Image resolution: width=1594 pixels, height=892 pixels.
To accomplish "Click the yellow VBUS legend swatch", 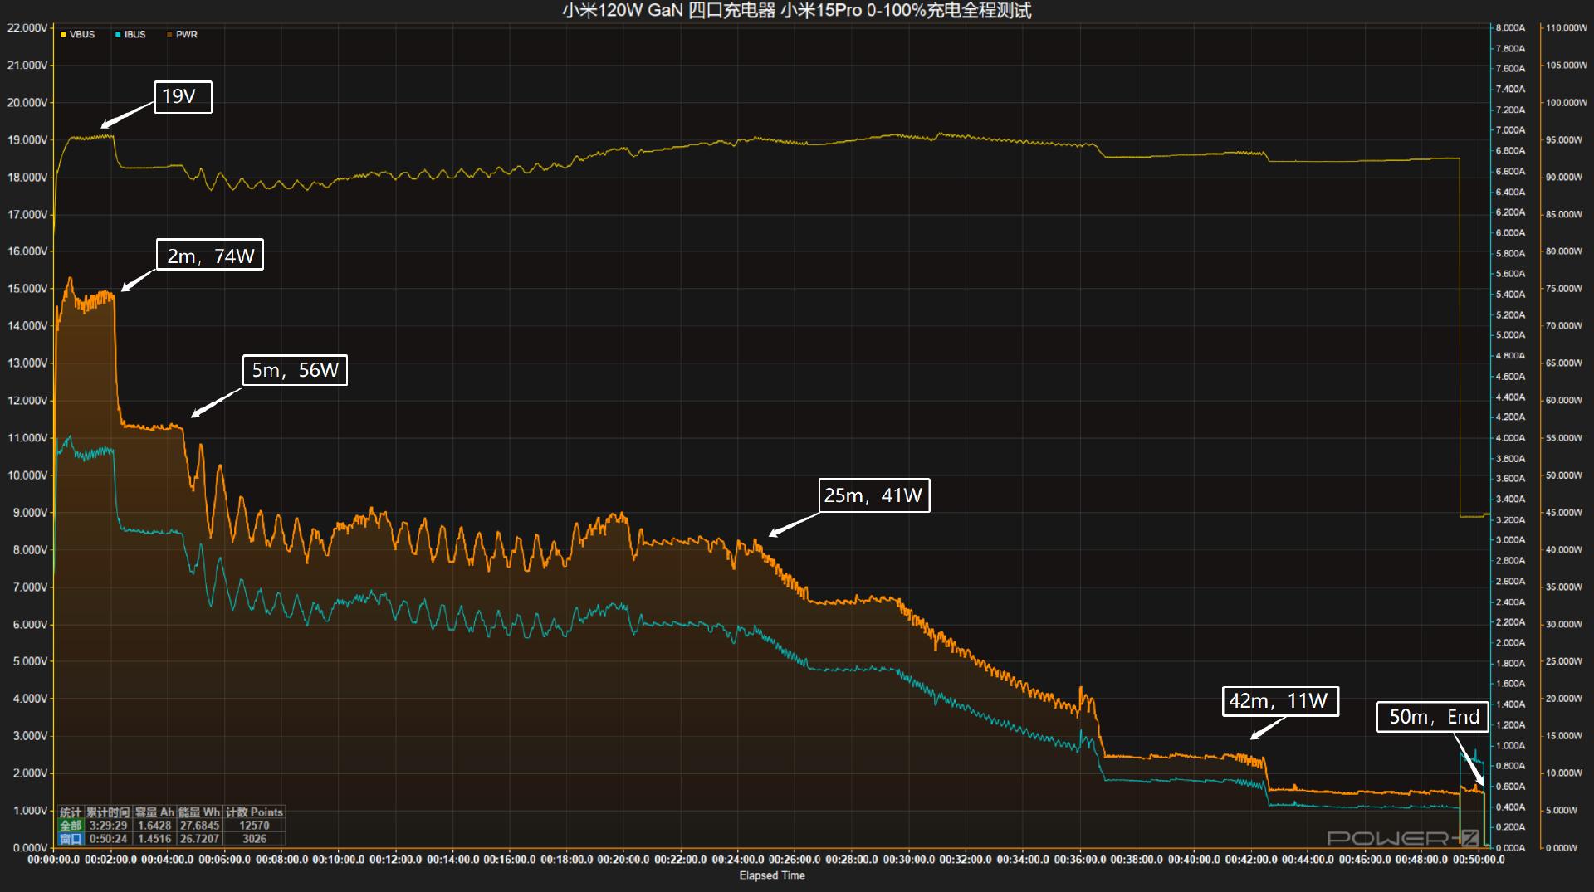I will [x=63, y=35].
